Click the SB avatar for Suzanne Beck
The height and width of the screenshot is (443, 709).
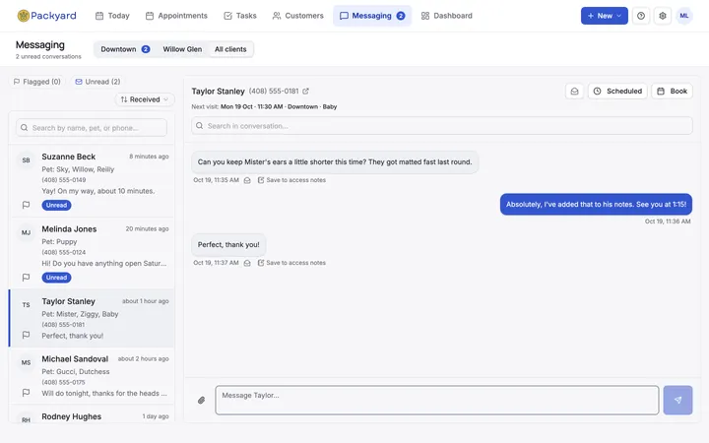(27, 160)
